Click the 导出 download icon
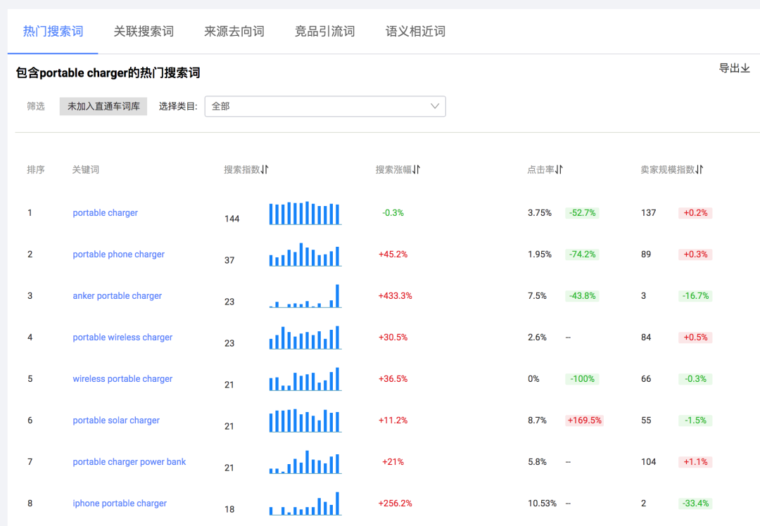The width and height of the screenshot is (760, 526). point(746,68)
